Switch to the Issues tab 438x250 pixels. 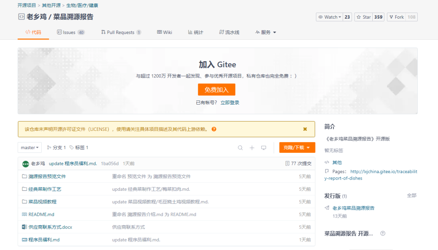(x=71, y=32)
